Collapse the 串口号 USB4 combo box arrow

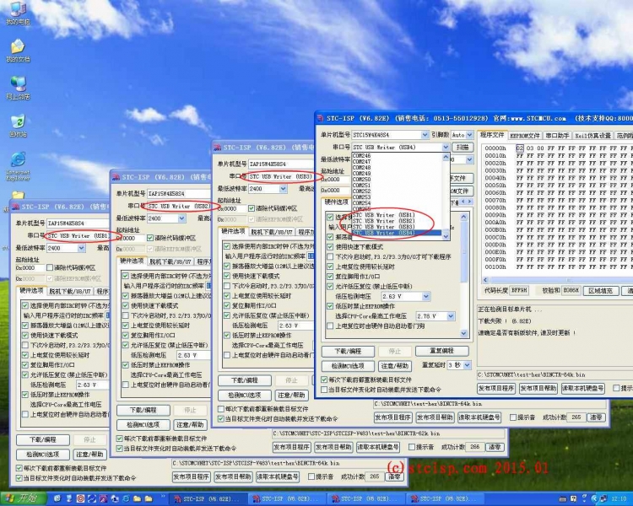[x=446, y=147]
